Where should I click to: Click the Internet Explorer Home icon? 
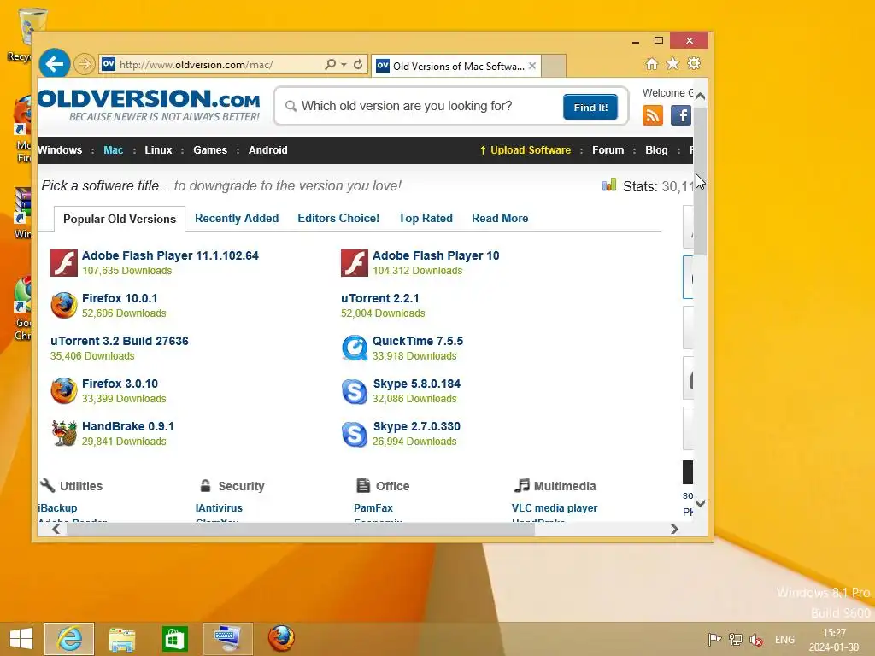tap(651, 63)
